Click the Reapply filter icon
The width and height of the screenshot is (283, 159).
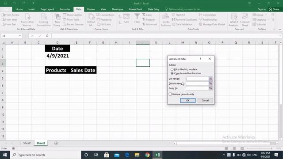144,19
